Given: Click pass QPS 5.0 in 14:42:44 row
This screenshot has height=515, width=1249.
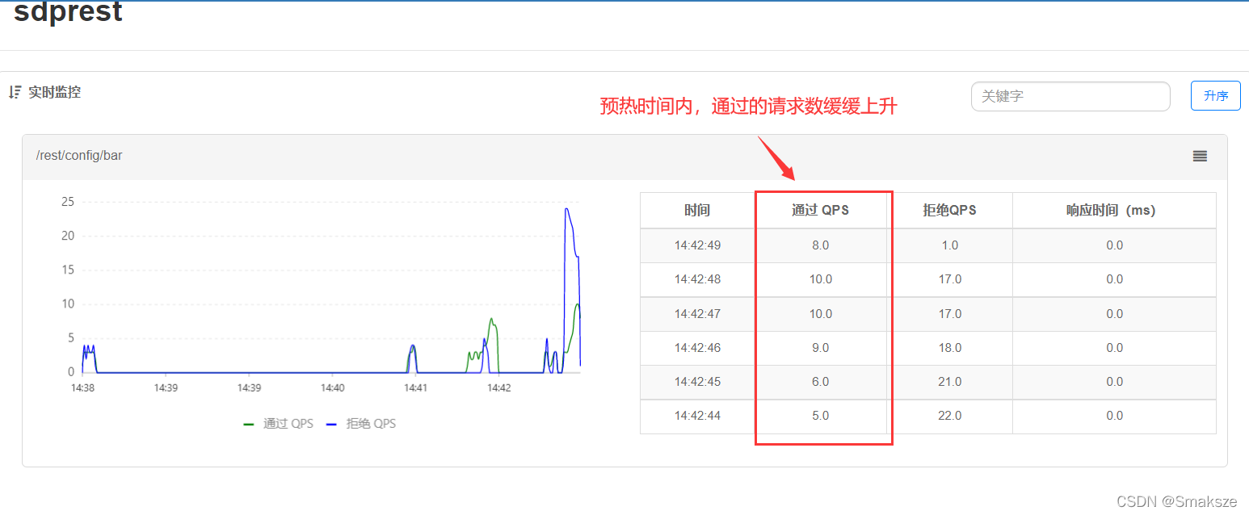Looking at the screenshot, I should pos(821,416).
